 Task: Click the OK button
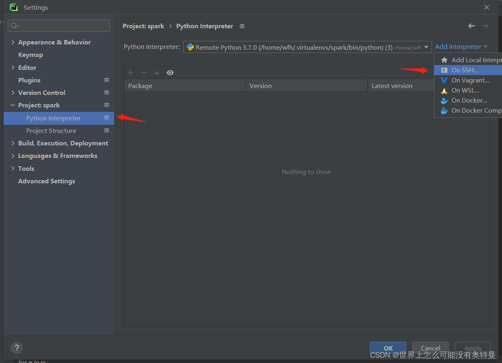(x=388, y=348)
